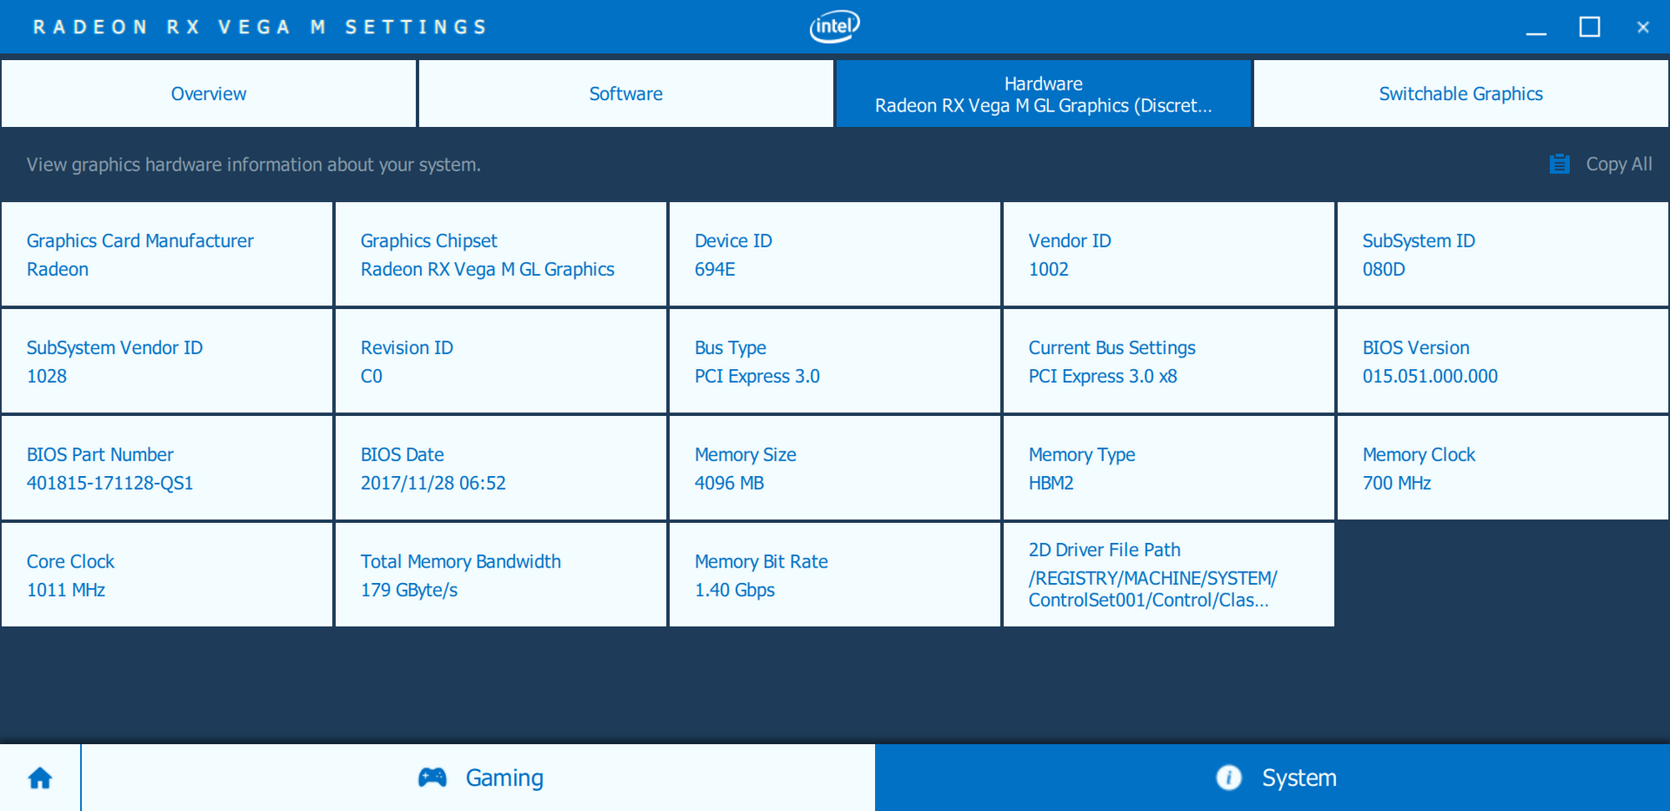Click Total Memory Bandwidth value 179 GByte/s

point(410,591)
